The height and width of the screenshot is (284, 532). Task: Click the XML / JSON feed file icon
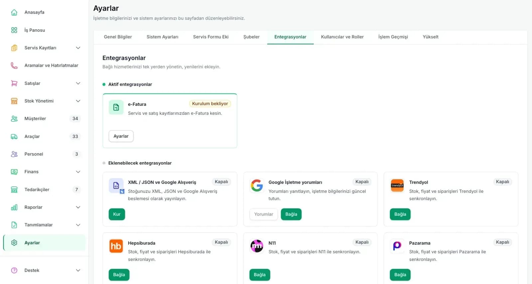pyautogui.click(x=116, y=186)
